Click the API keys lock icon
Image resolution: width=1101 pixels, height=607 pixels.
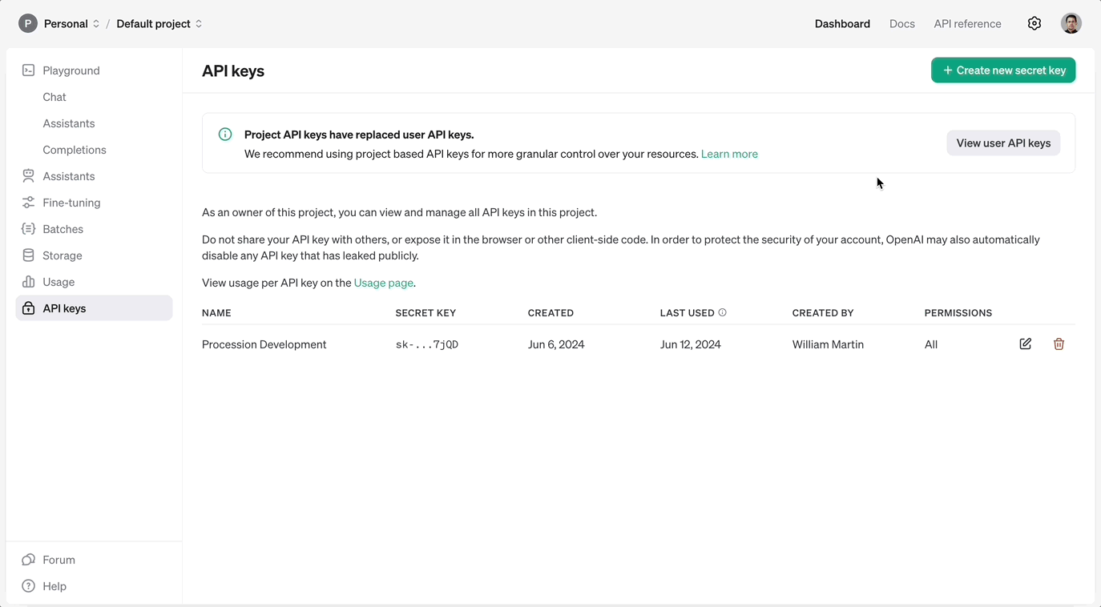28,308
